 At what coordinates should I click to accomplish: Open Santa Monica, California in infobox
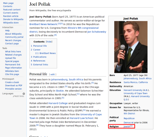(x=136, y=82)
